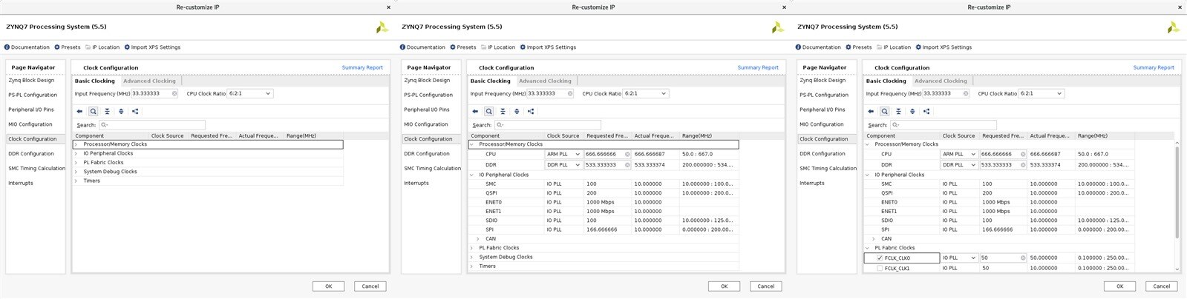Image resolution: width=1187 pixels, height=299 pixels.
Task: Click the hierarchy tree icon in right dialog toolbar
Action: click(x=926, y=111)
